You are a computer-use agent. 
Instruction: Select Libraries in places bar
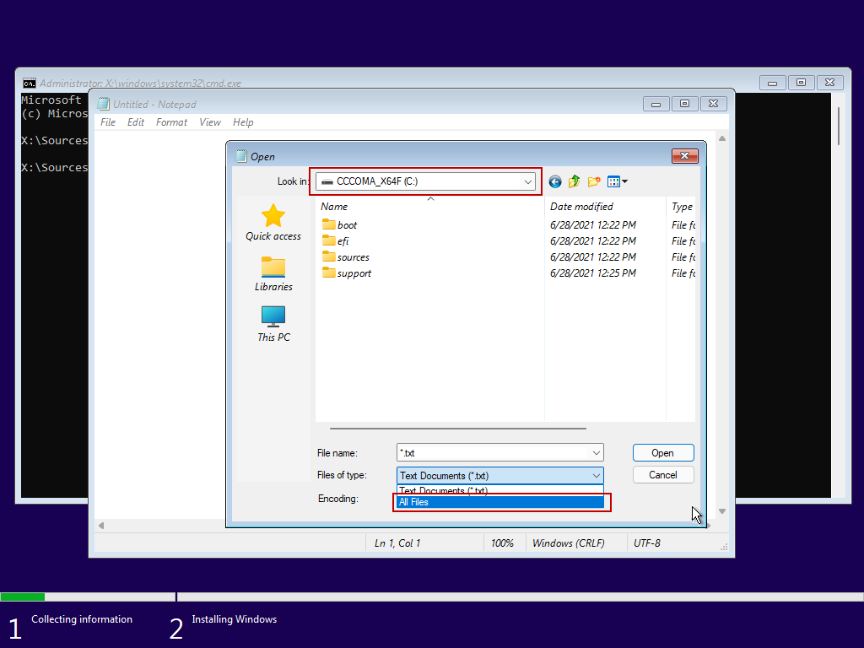[273, 274]
